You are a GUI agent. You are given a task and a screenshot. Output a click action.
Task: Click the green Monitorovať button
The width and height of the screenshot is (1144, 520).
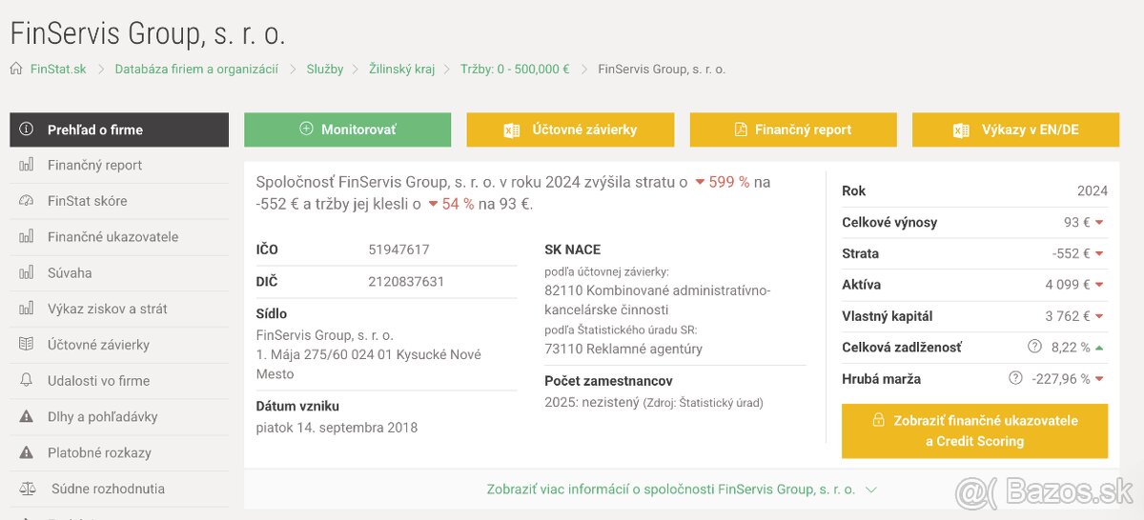pyautogui.click(x=348, y=130)
